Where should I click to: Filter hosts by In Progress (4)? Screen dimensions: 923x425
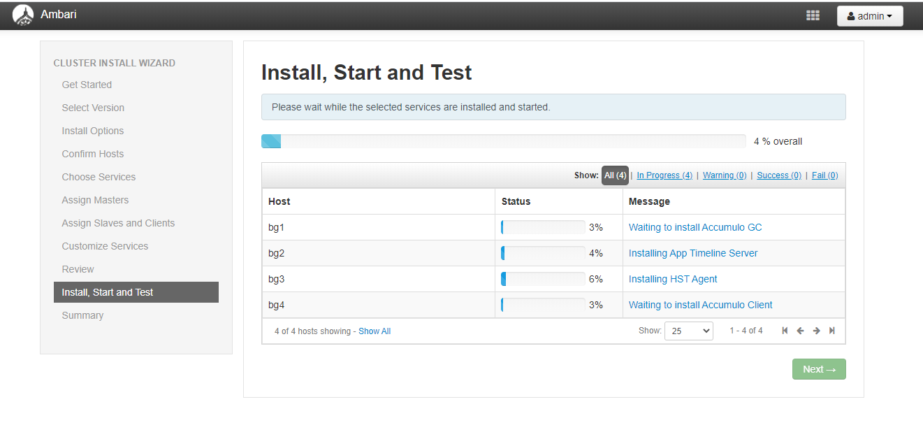(664, 175)
